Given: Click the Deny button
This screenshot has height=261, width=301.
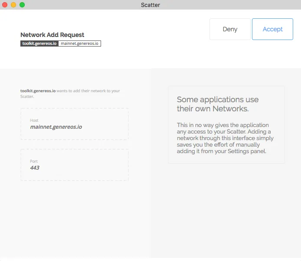Looking at the screenshot, I should click(230, 29).
